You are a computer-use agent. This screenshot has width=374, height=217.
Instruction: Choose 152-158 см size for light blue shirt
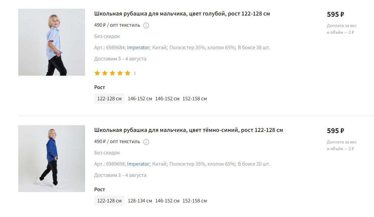click(x=195, y=99)
